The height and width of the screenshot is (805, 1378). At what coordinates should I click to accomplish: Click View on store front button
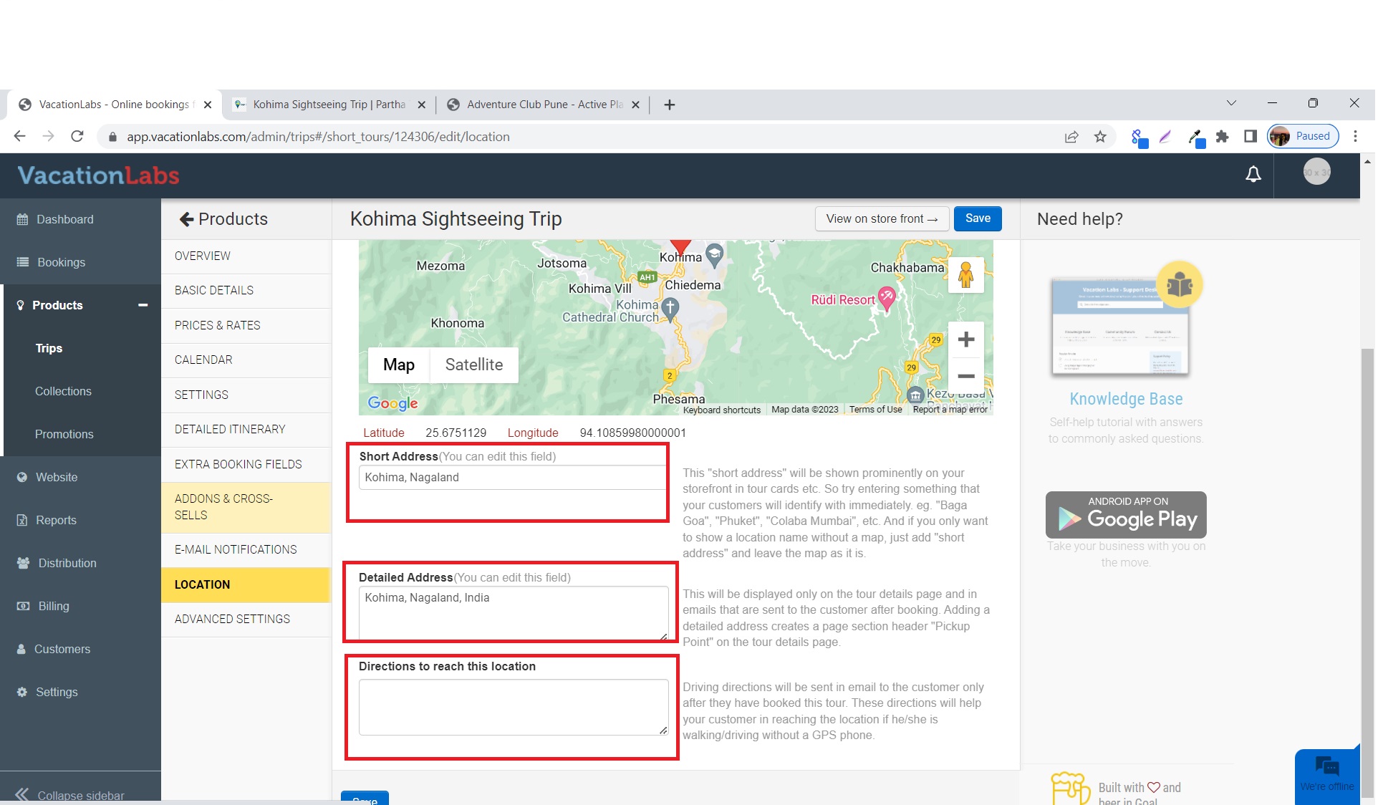tap(883, 218)
